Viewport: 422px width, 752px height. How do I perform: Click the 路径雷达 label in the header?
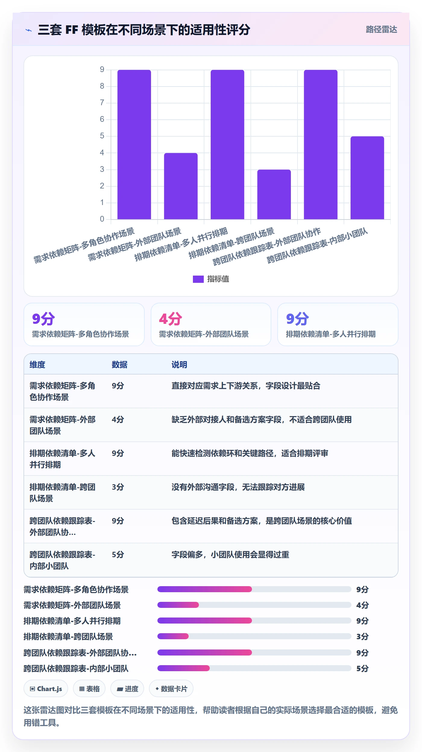click(381, 30)
